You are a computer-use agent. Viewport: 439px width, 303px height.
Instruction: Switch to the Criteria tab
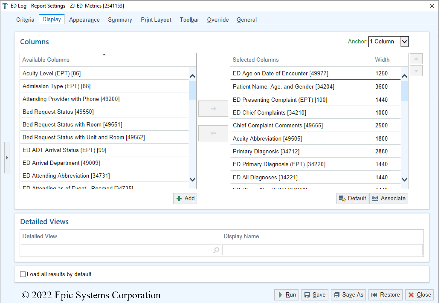[x=25, y=20]
